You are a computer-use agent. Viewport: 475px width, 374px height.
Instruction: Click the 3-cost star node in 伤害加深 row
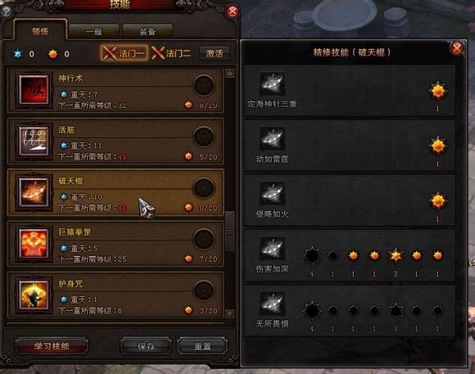[396, 256]
